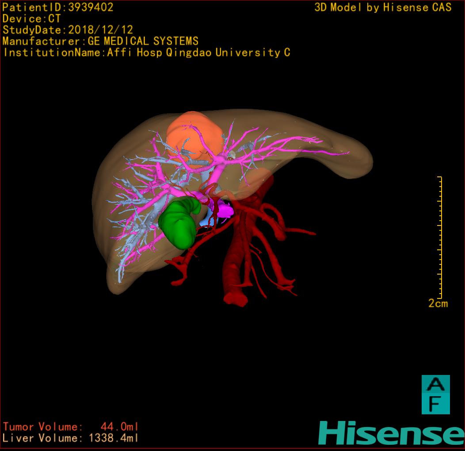The image size is (465, 451).
Task: Click the Manufacturer GE MEDICAL SYSTEMS text
Action: coord(100,42)
